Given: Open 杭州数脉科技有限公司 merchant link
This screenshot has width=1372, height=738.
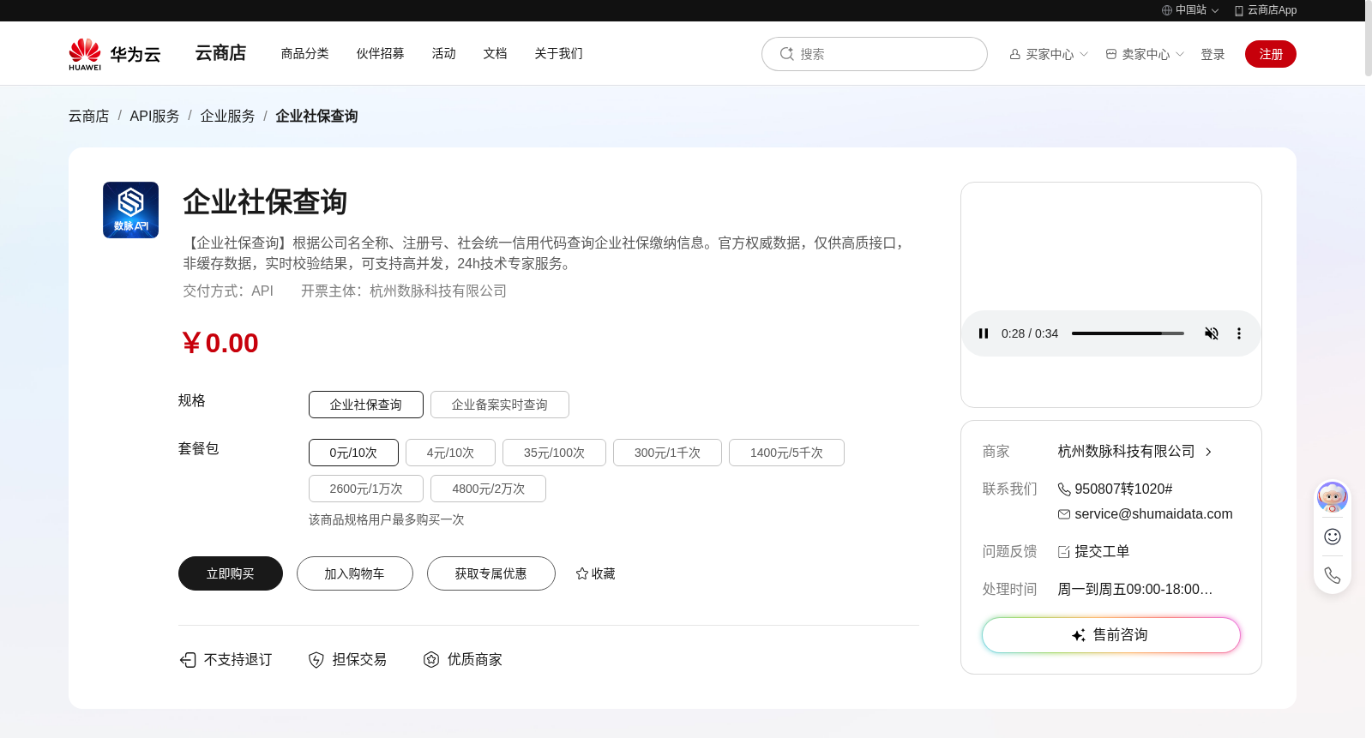Looking at the screenshot, I should 1127,452.
